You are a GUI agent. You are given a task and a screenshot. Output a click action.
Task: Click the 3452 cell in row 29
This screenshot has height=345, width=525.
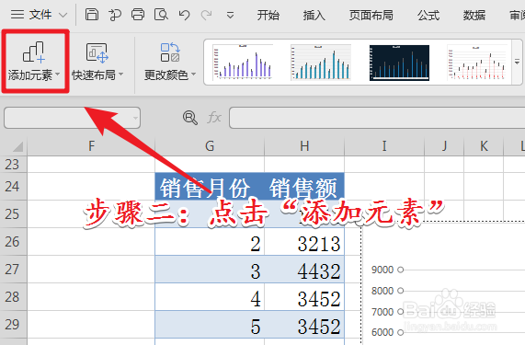(304, 325)
